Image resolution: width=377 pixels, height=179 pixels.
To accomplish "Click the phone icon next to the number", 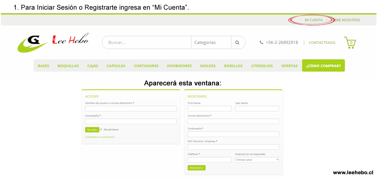I will point(261,42).
